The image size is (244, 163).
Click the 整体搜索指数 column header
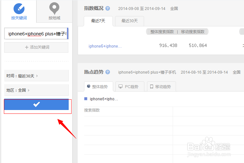(x=162, y=32)
